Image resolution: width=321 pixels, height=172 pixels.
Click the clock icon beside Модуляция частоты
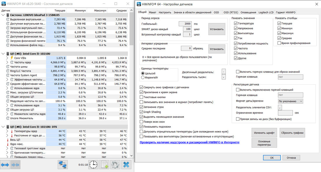click(8, 101)
